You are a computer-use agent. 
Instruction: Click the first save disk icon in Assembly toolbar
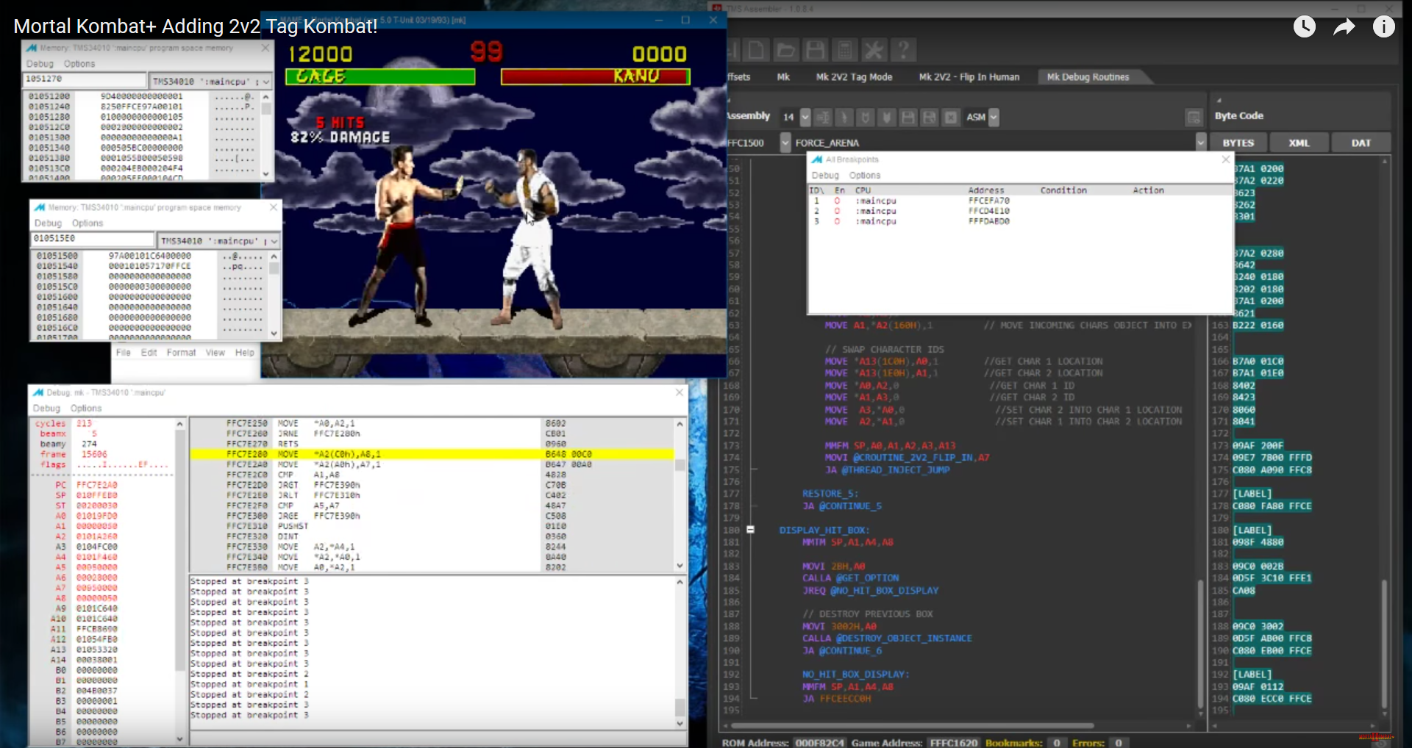[908, 117]
